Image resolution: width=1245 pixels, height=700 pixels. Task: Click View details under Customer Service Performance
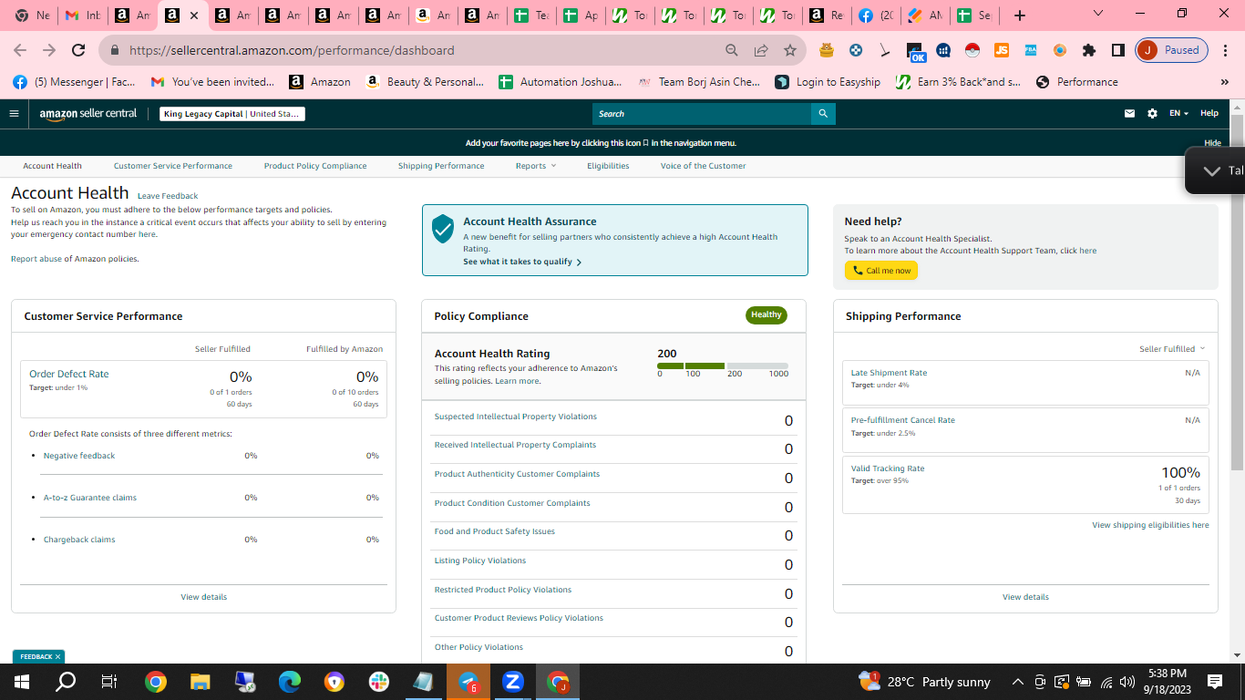tap(204, 597)
